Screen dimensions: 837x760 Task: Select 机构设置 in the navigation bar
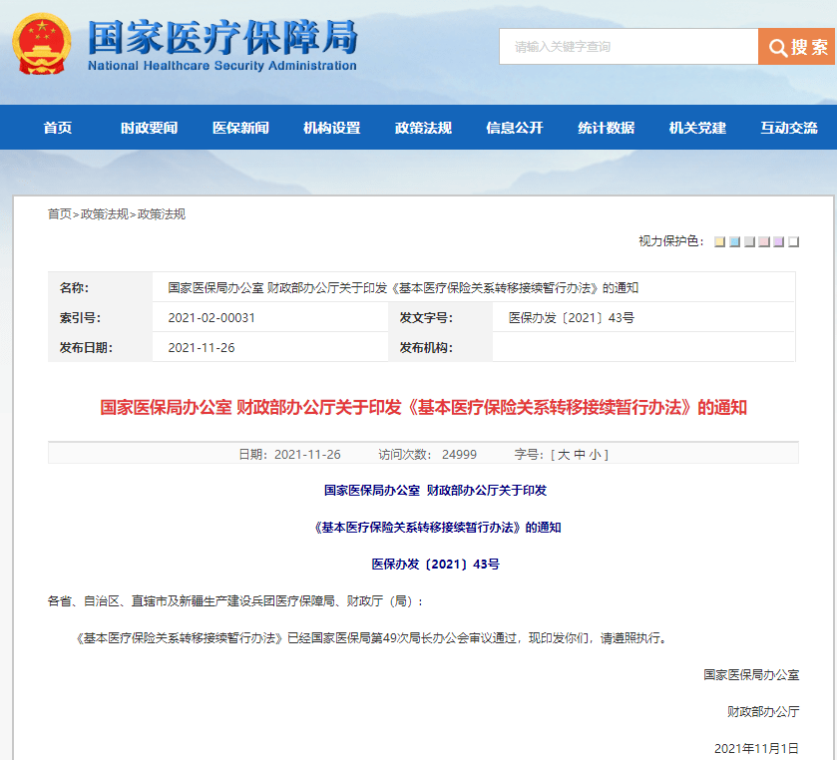click(332, 128)
